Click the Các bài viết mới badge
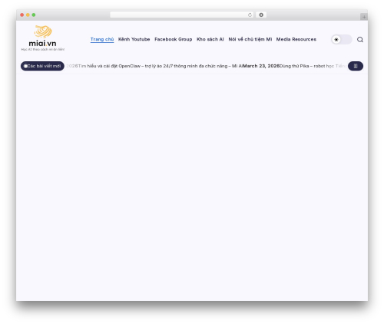The width and height of the screenshot is (384, 324). coord(42,66)
